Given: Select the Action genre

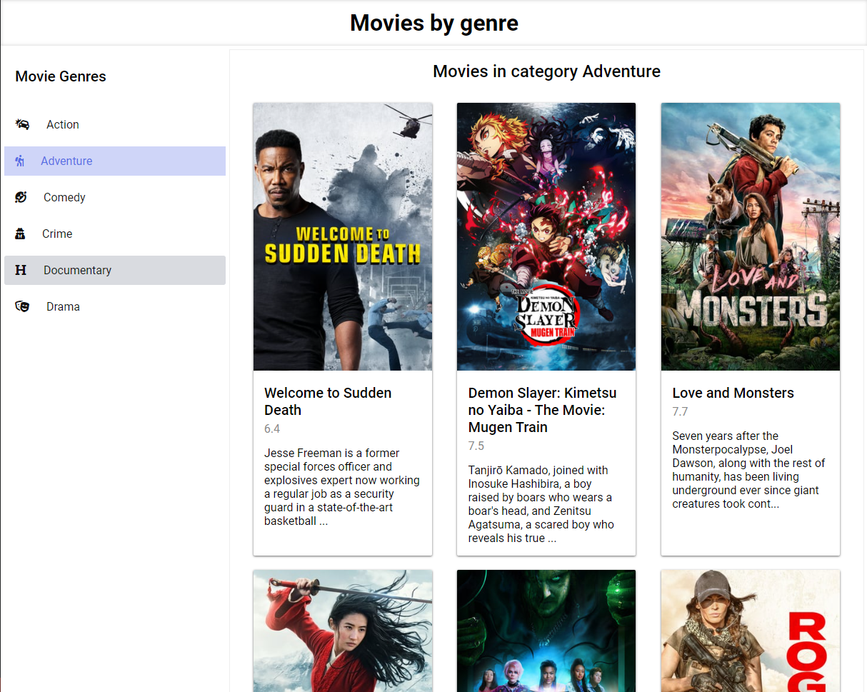Looking at the screenshot, I should [x=115, y=124].
